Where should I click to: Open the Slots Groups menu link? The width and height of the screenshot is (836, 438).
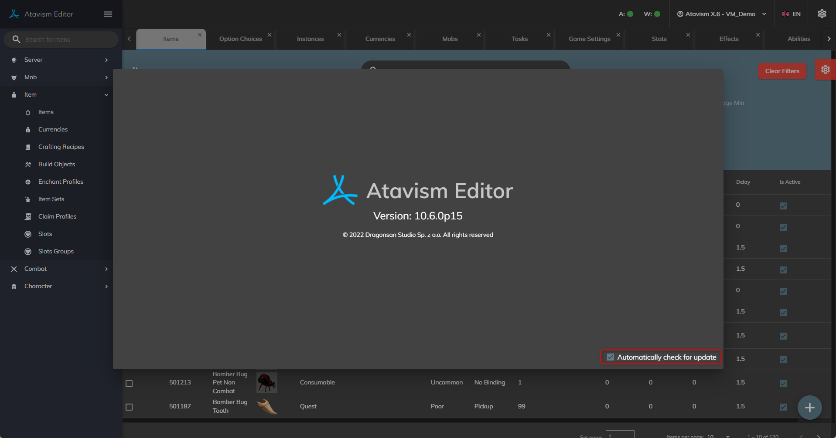point(56,252)
